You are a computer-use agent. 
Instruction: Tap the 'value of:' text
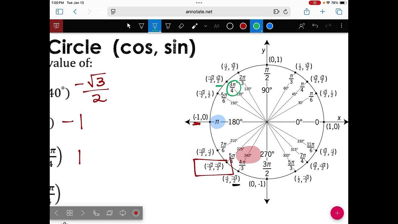71,63
